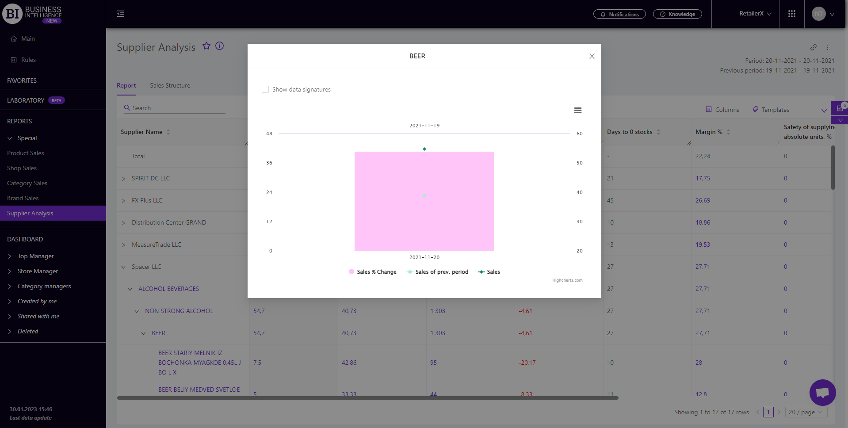
Task: Click the info icon beside Supplier Analysis
Action: [219, 46]
